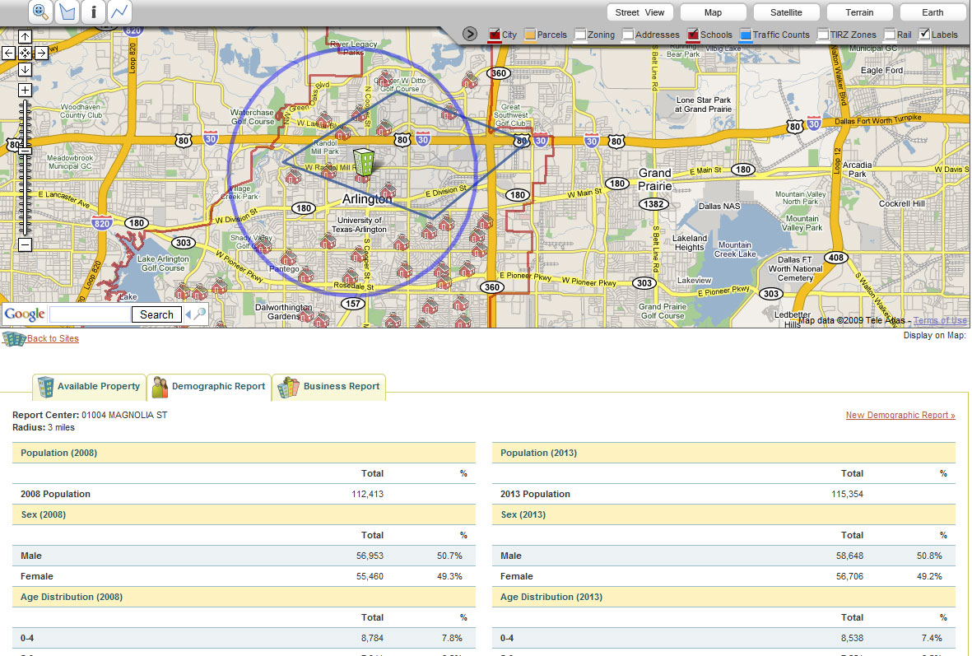Image resolution: width=972 pixels, height=656 pixels.
Task: Activate the info identify tool
Action: (93, 12)
